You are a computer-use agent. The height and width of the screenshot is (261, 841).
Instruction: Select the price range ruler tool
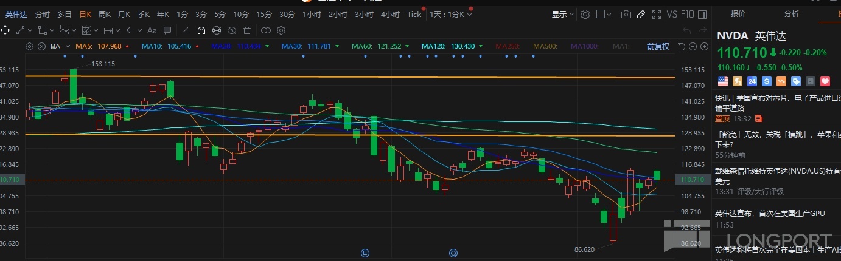(108, 30)
